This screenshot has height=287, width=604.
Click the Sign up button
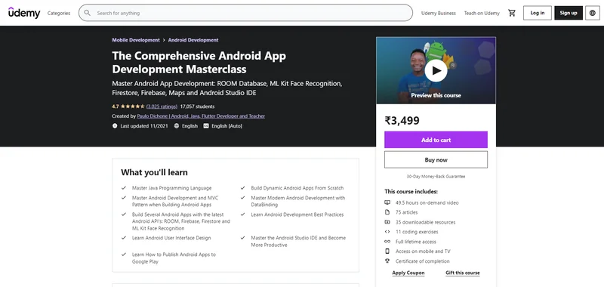(x=569, y=13)
